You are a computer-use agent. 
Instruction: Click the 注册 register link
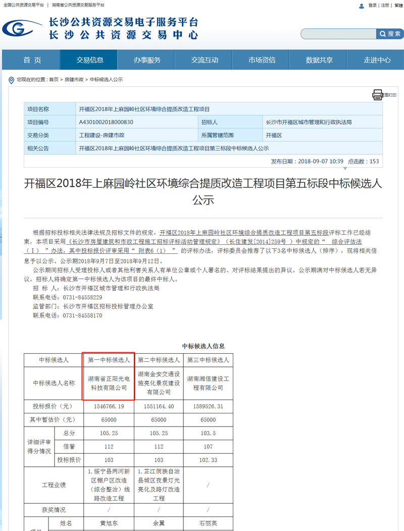[385, 5]
